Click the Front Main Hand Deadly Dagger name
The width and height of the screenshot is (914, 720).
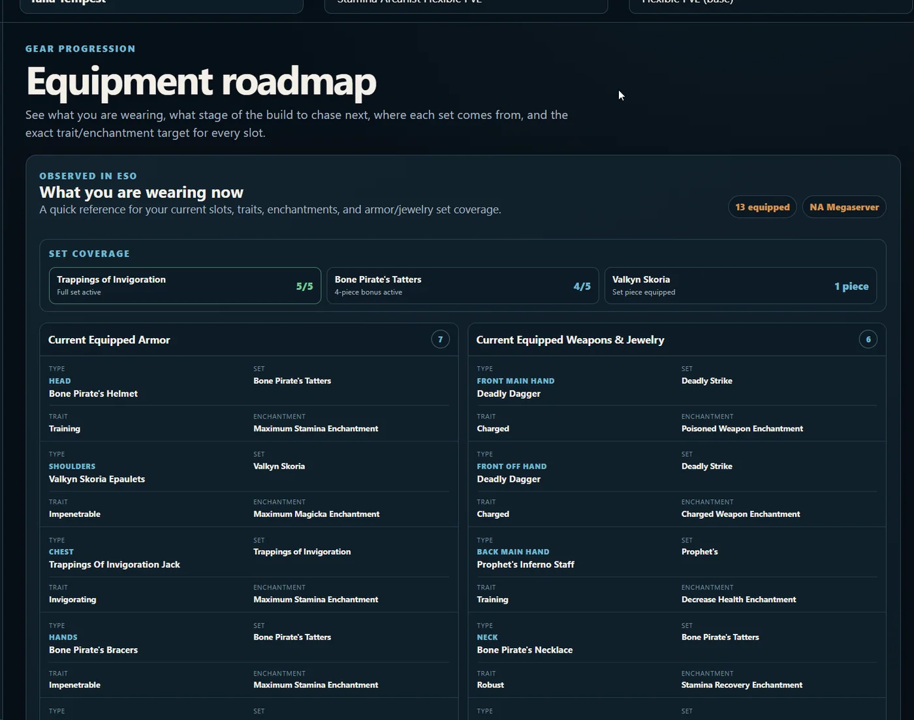click(x=509, y=394)
